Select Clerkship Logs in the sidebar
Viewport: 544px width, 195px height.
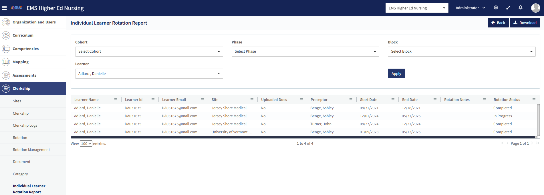[x=25, y=125]
